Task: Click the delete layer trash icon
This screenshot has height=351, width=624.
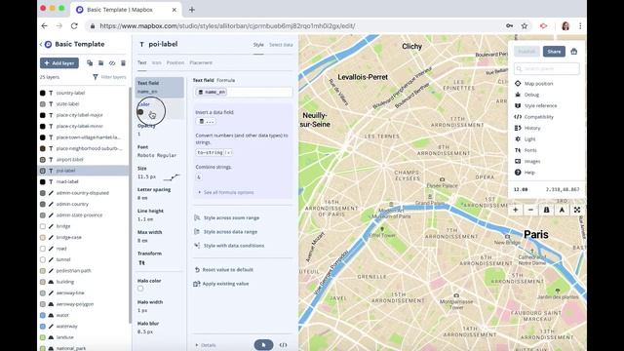Action: click(124, 62)
